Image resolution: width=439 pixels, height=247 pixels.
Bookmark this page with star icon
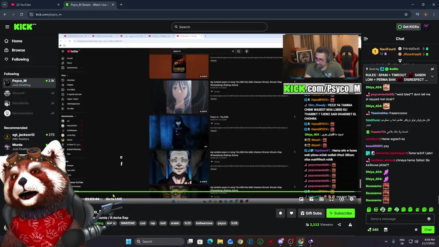pos(406,14)
